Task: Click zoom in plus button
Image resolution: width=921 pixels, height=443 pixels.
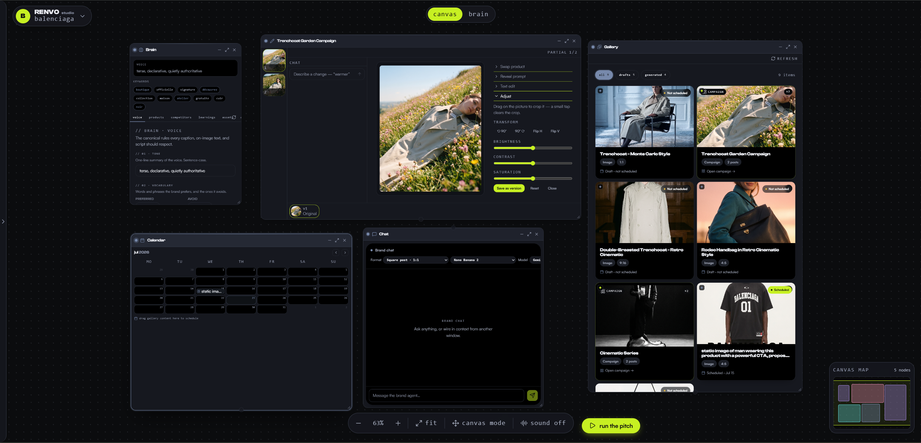Action: point(398,423)
